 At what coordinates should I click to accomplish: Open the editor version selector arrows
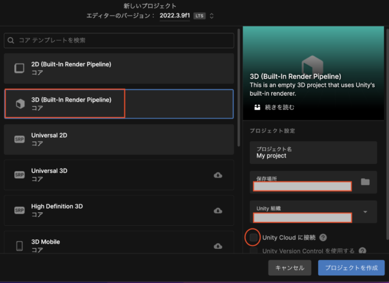pyautogui.click(x=212, y=16)
